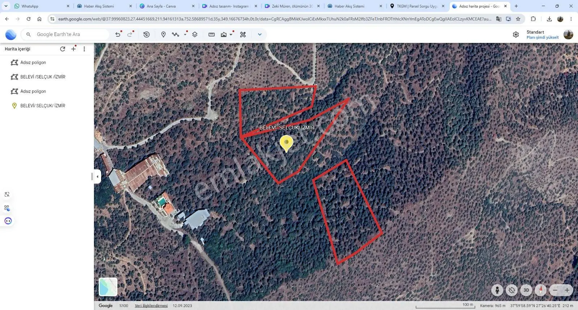Image resolution: width=578 pixels, height=310 pixels.
Task: Select the measure distance ruler tool
Action: (x=212, y=35)
